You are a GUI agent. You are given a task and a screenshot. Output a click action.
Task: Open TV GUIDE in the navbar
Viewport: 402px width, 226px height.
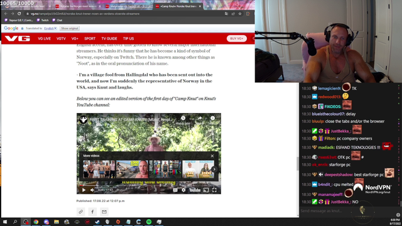click(x=109, y=38)
